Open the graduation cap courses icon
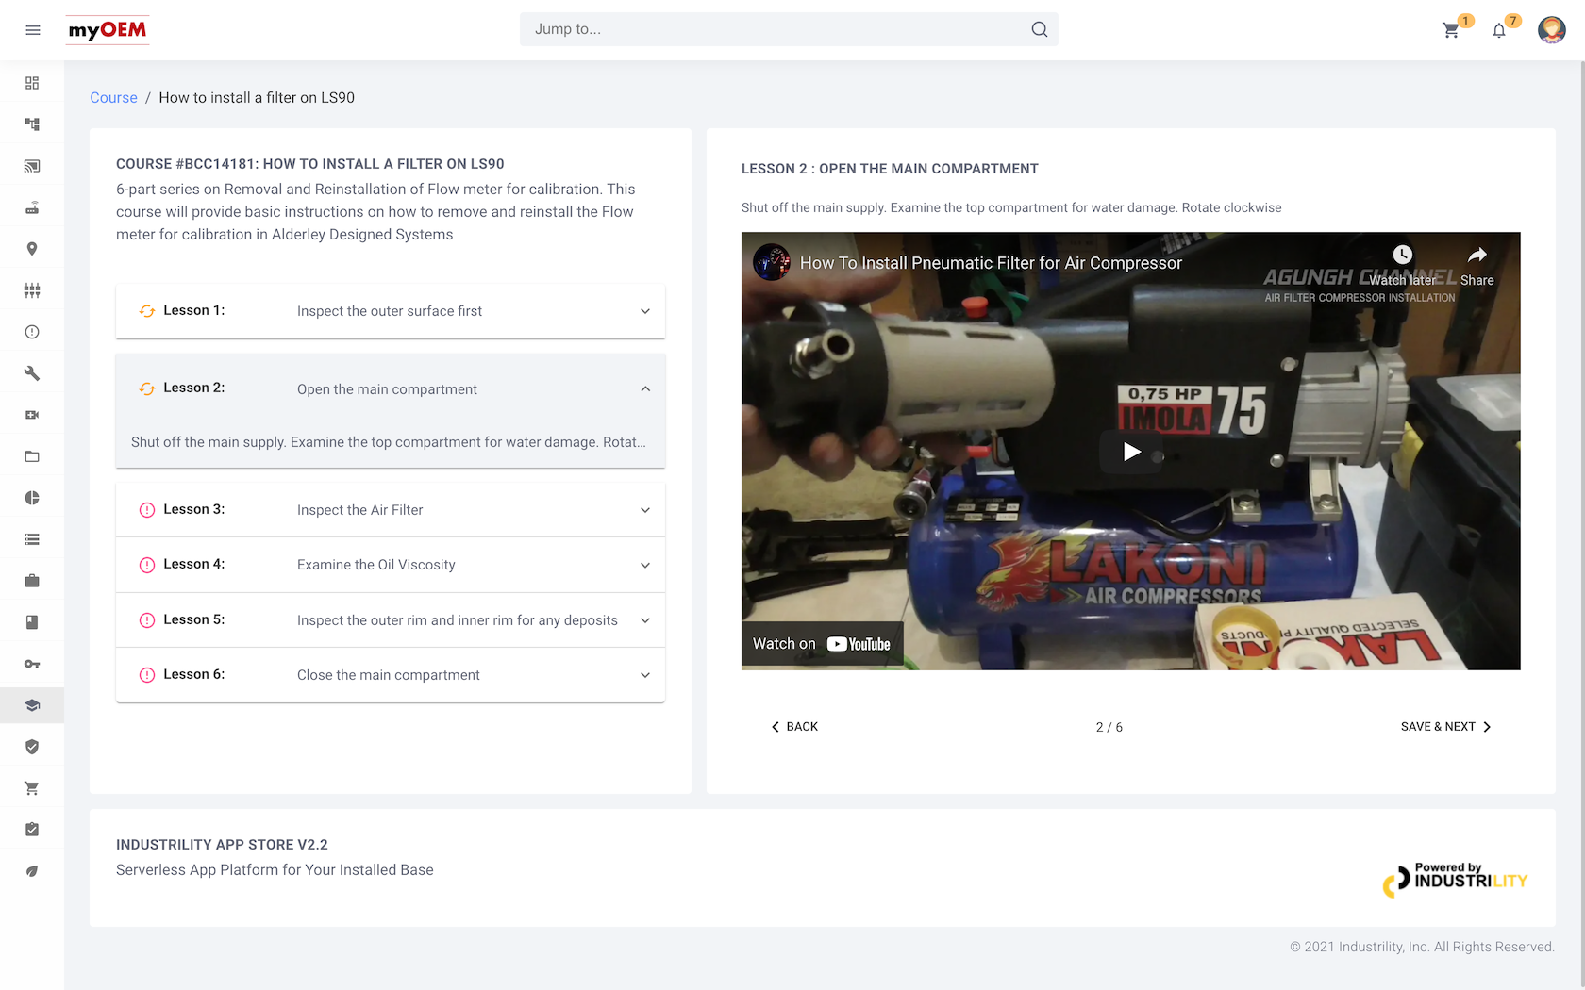This screenshot has height=990, width=1585. point(32,705)
